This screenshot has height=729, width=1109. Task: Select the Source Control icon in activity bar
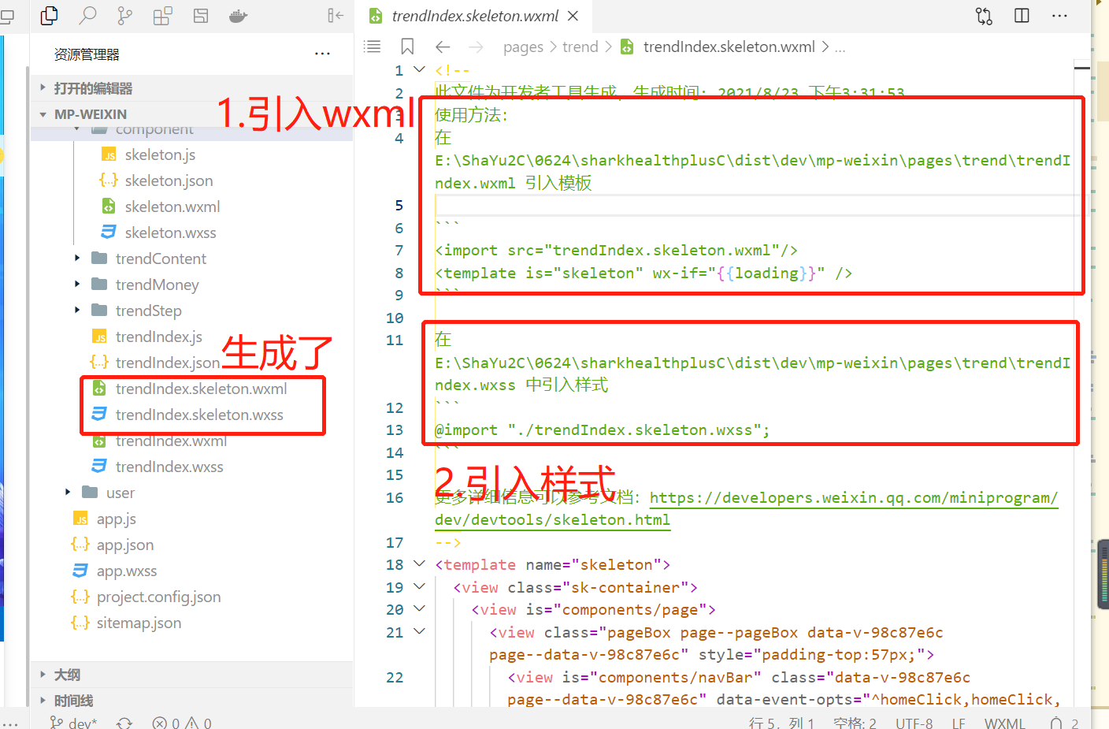[x=125, y=15]
